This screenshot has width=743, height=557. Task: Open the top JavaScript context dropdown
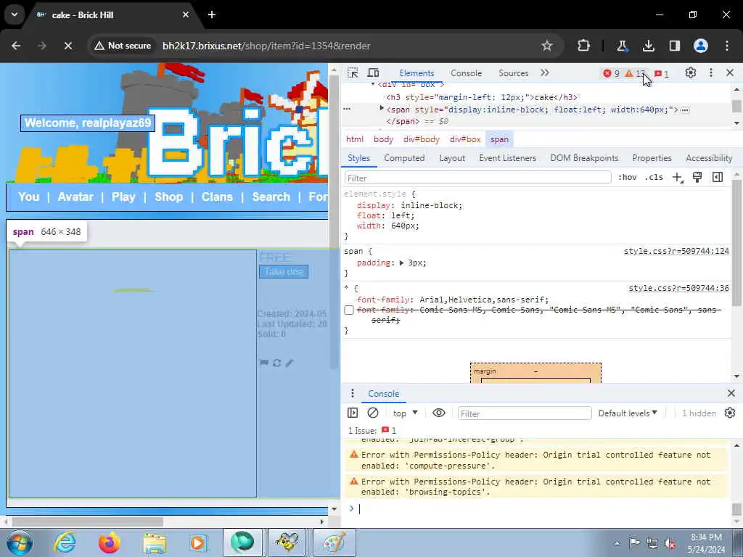405,413
